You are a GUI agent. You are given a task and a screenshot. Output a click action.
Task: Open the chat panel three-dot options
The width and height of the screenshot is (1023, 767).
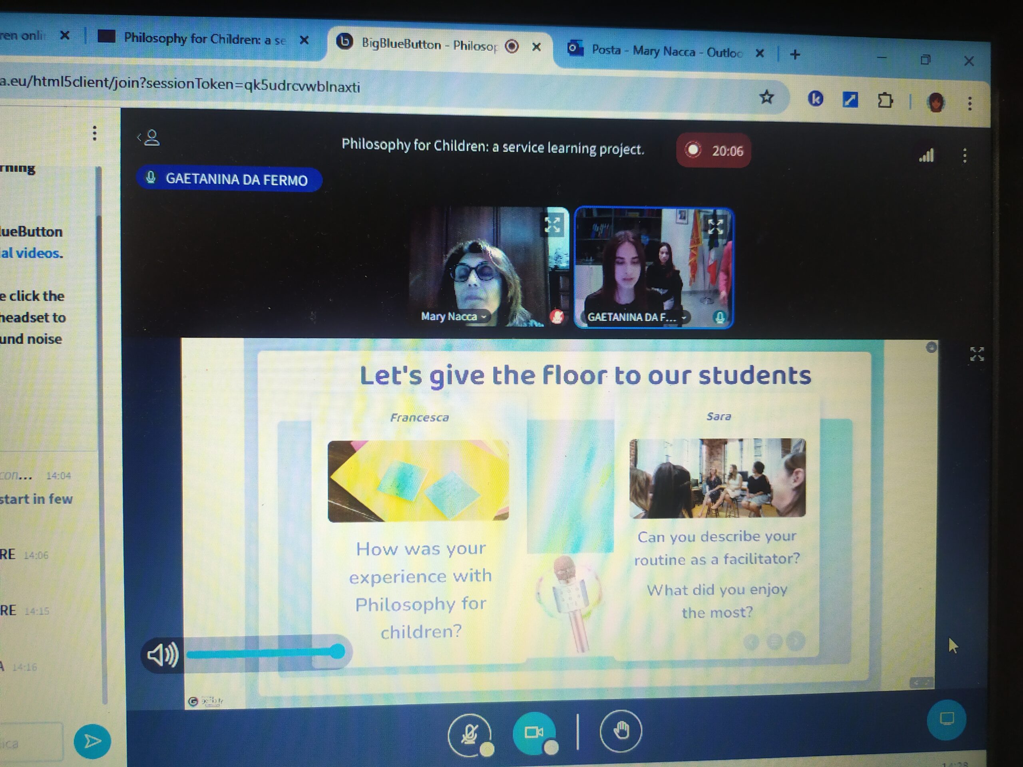[94, 133]
